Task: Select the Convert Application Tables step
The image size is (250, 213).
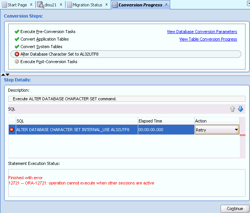Action: [x=44, y=39]
